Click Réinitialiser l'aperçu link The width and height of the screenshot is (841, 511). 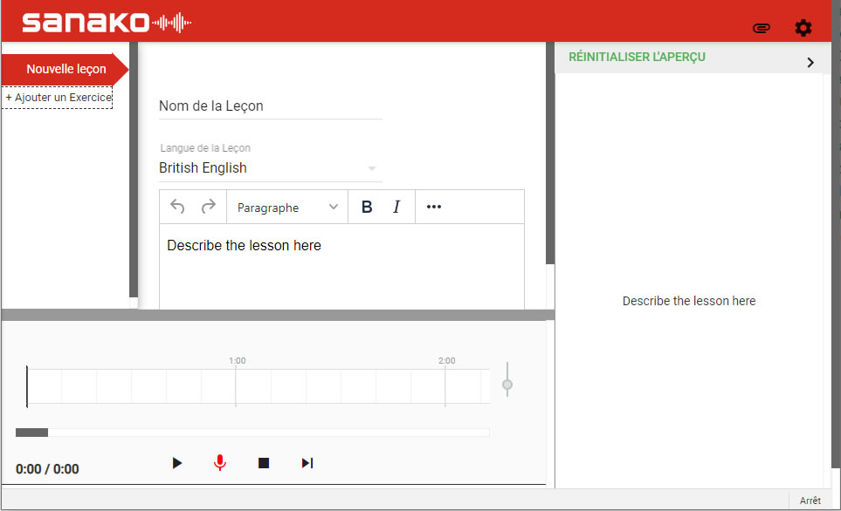pyautogui.click(x=637, y=58)
